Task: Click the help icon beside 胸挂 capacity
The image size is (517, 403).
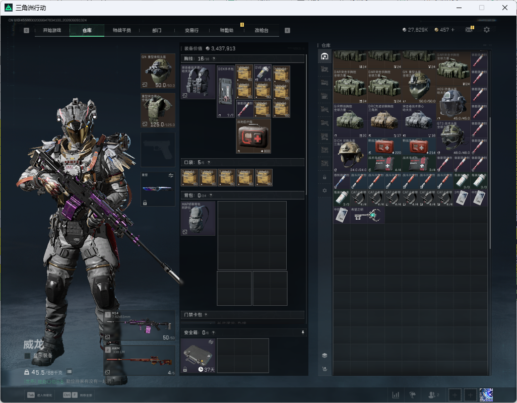Action: pyautogui.click(x=214, y=58)
